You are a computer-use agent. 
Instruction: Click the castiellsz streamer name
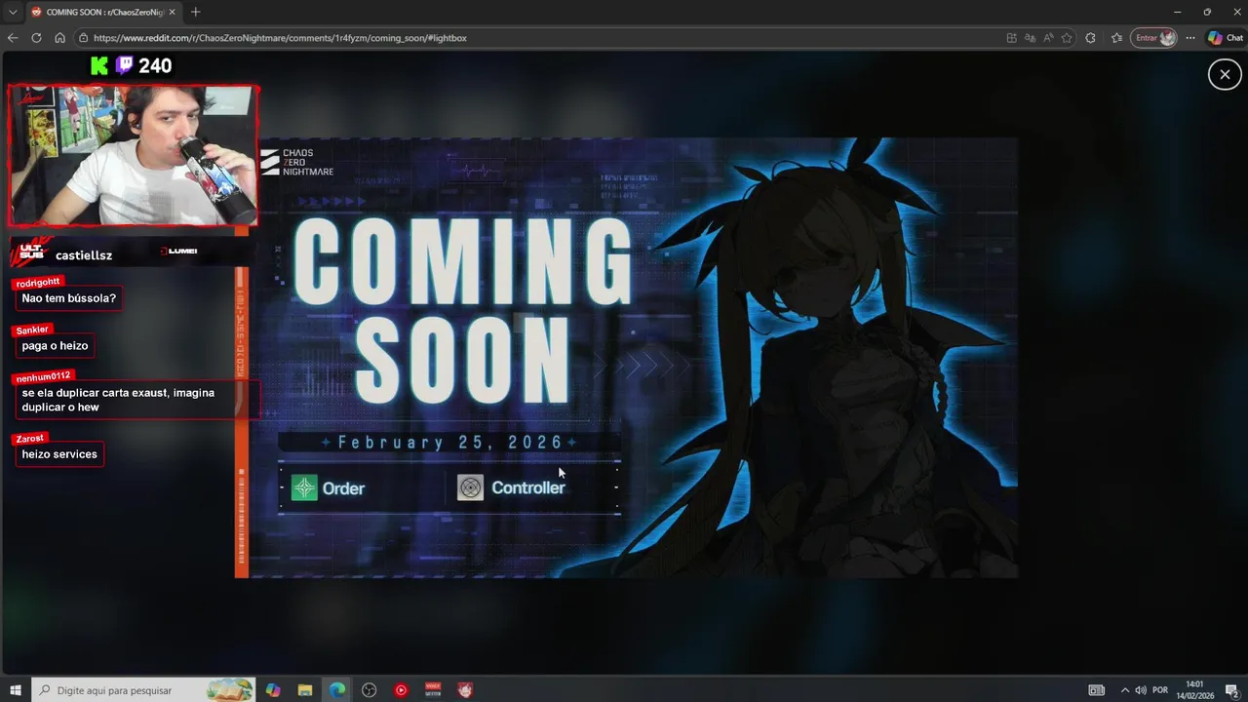(x=84, y=255)
